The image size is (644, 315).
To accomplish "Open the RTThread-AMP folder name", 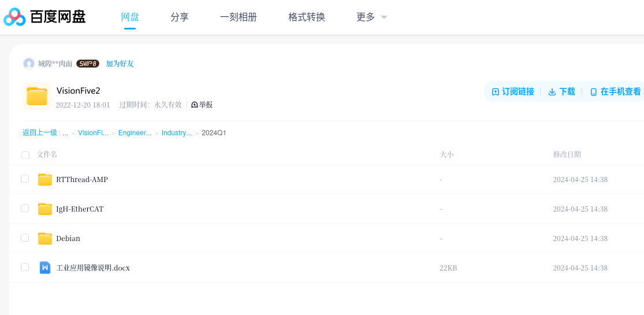I will pos(82,180).
